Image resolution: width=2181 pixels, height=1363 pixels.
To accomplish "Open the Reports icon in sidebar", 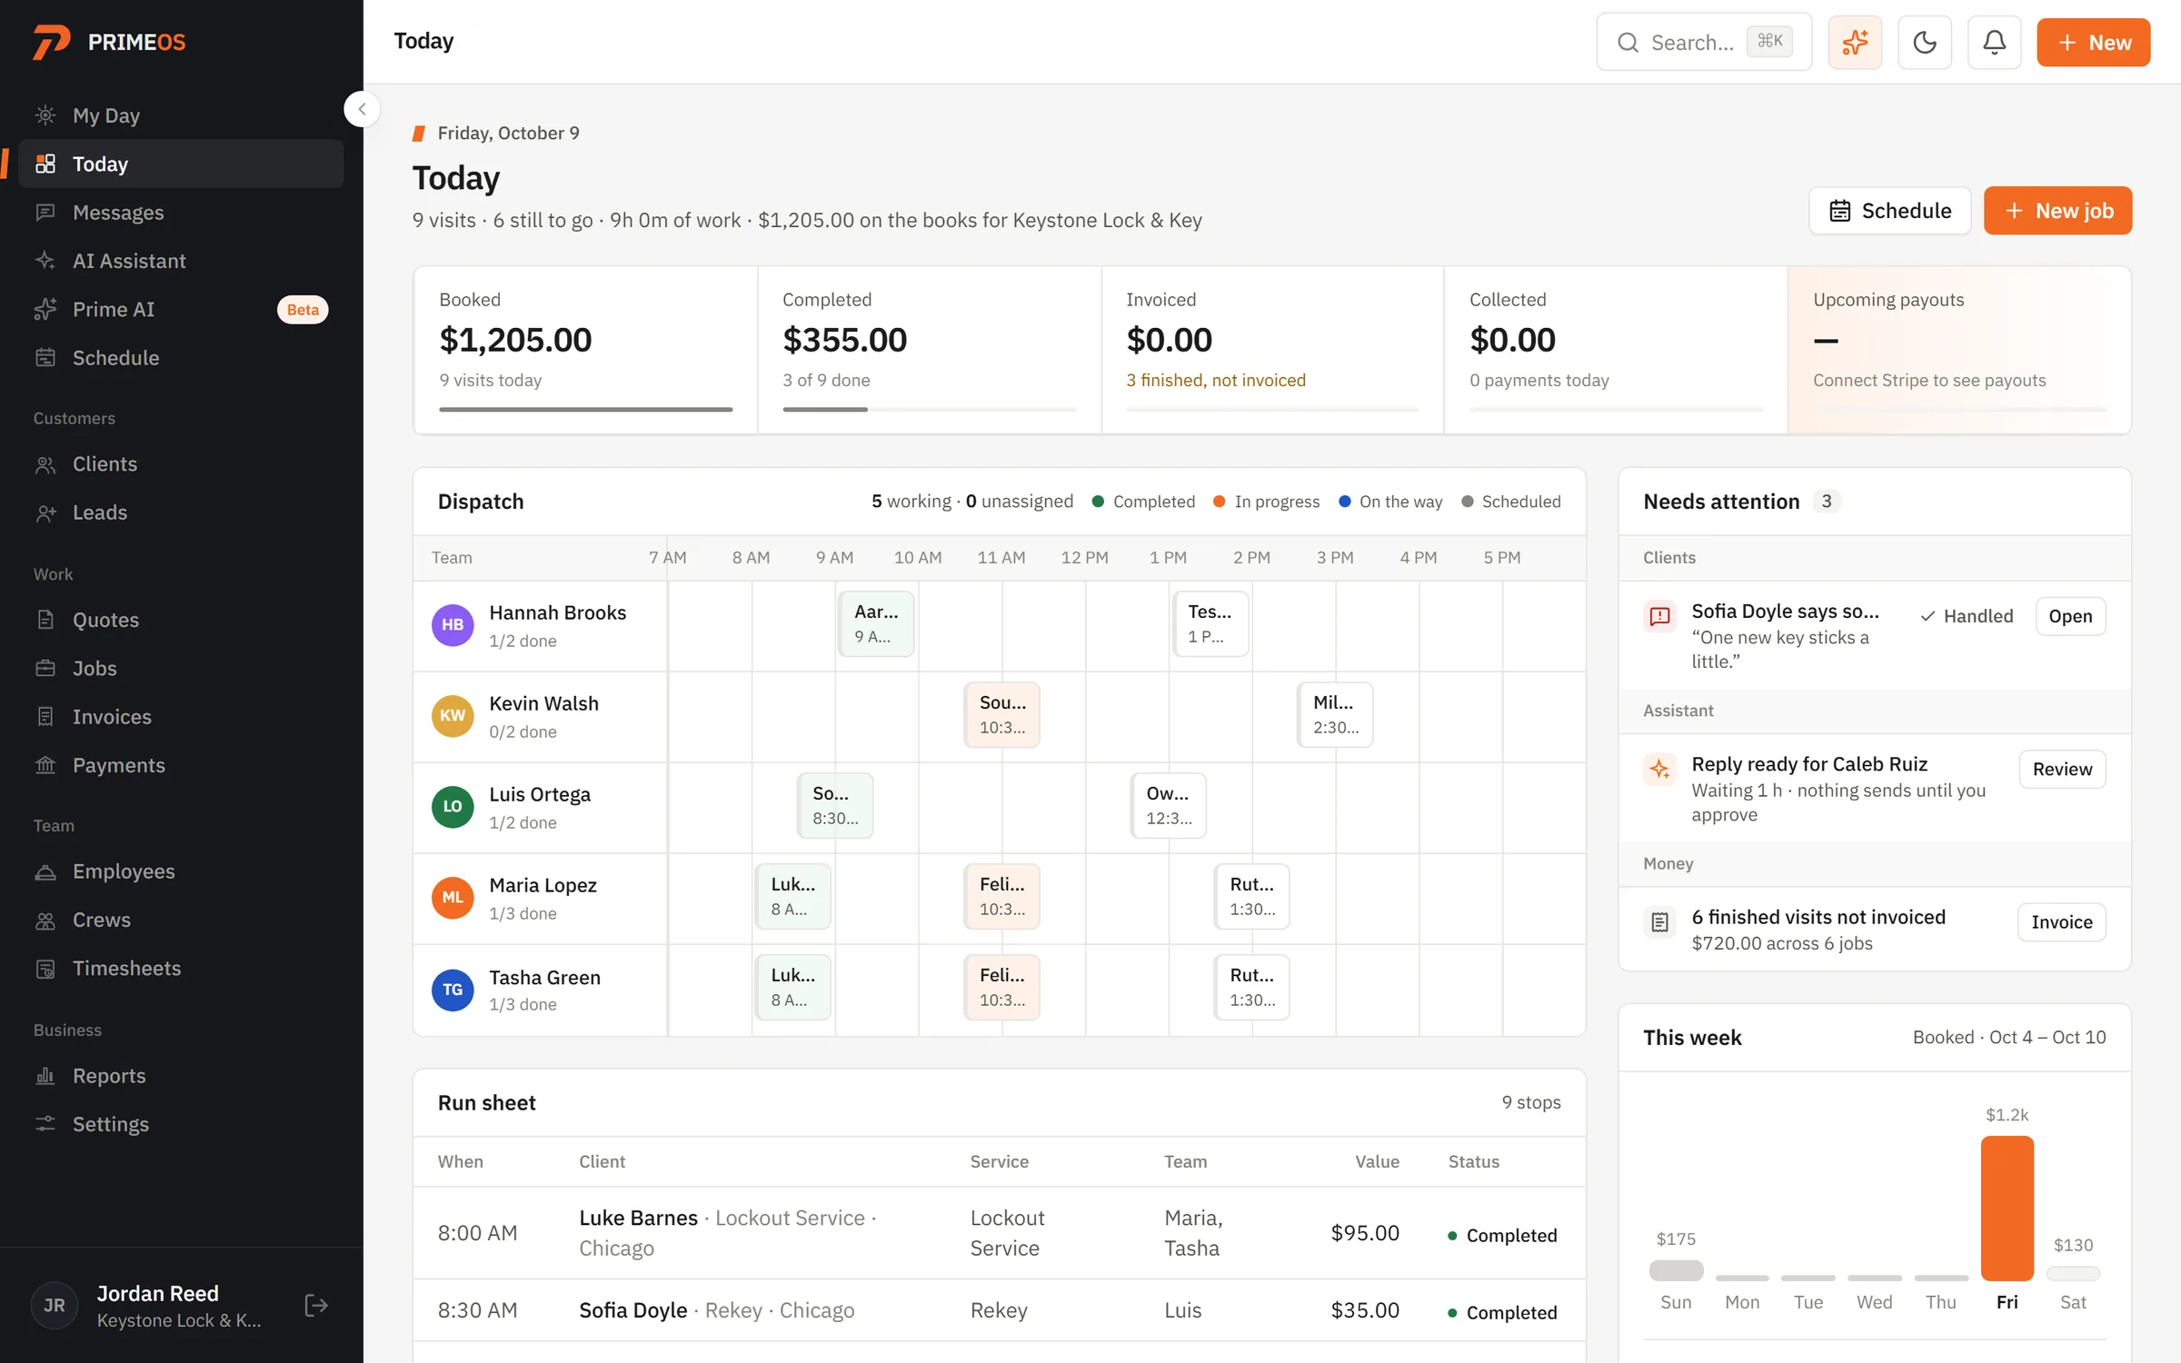I will [45, 1076].
